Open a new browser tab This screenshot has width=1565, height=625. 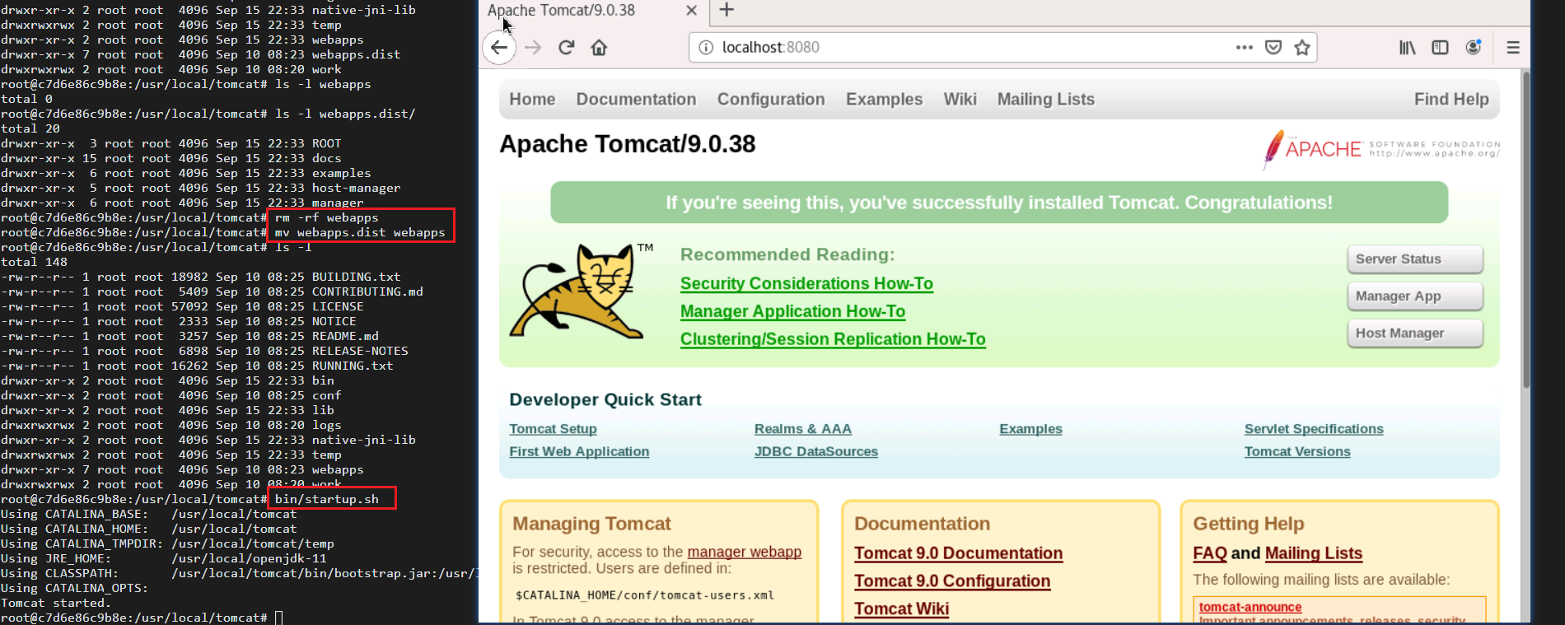726,10
